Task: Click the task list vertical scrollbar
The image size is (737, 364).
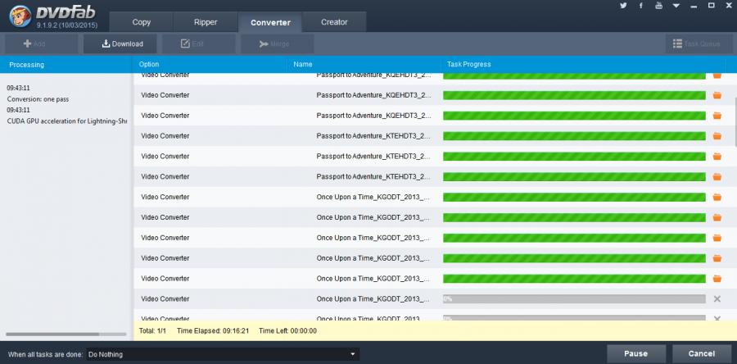Action: 735,122
